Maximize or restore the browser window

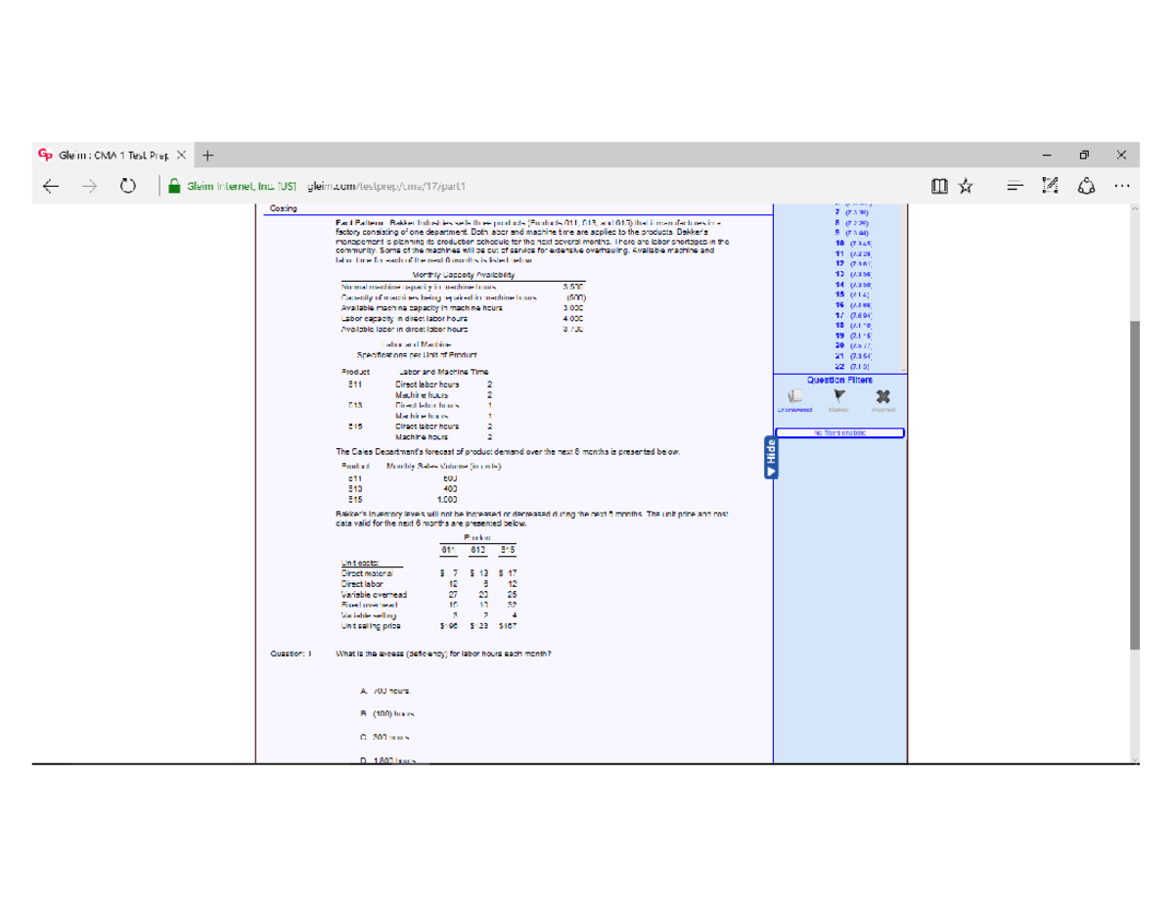coord(1085,155)
